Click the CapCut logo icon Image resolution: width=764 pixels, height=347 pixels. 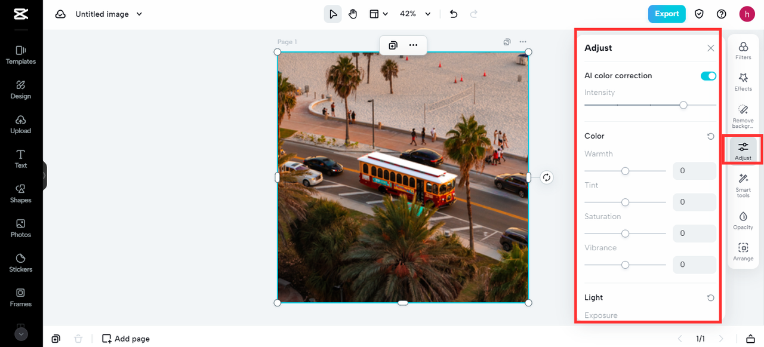point(21,14)
